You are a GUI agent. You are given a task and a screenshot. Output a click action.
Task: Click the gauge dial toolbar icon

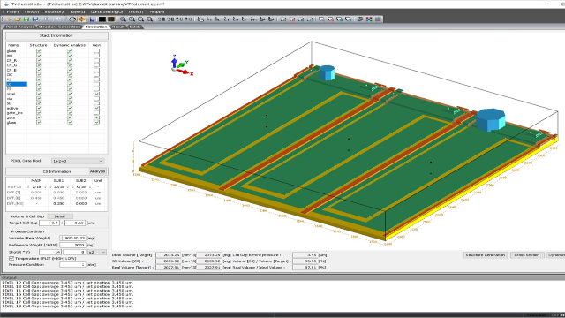click(72, 19)
